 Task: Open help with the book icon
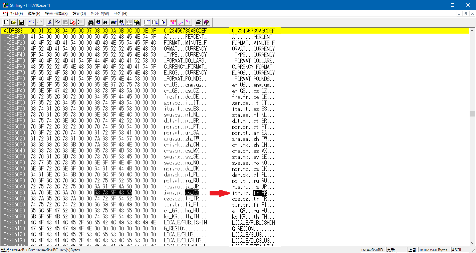[x=206, y=22]
